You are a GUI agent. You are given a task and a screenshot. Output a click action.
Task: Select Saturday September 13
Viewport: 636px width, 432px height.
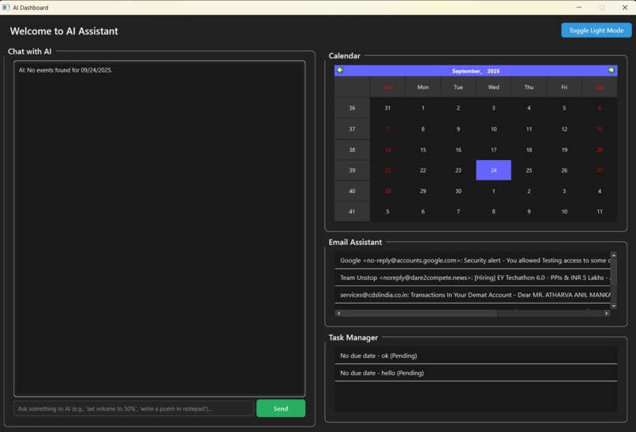tap(600, 129)
